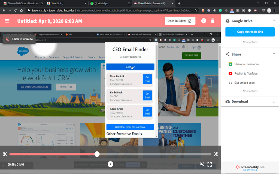Click the Google Drive logo icon

point(228,21)
